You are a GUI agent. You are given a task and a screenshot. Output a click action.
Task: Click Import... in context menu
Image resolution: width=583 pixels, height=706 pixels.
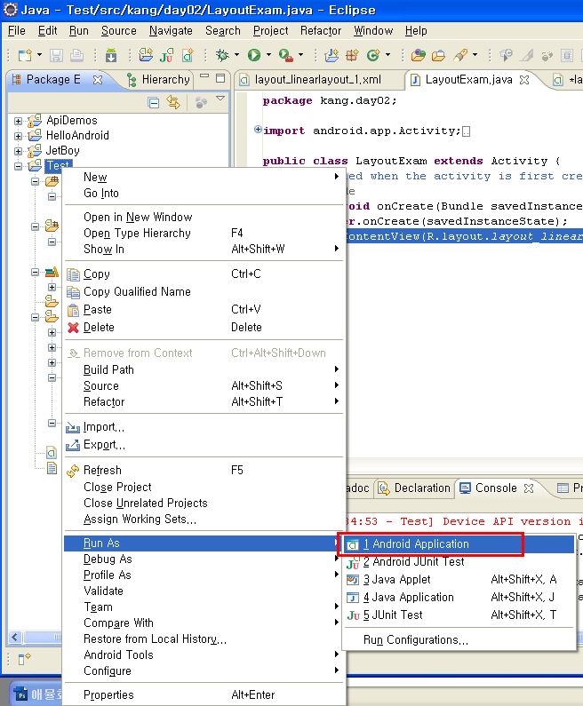click(x=204, y=427)
